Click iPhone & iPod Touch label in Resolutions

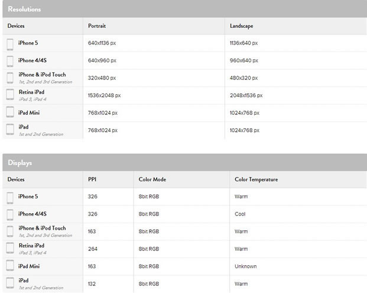[x=42, y=75]
